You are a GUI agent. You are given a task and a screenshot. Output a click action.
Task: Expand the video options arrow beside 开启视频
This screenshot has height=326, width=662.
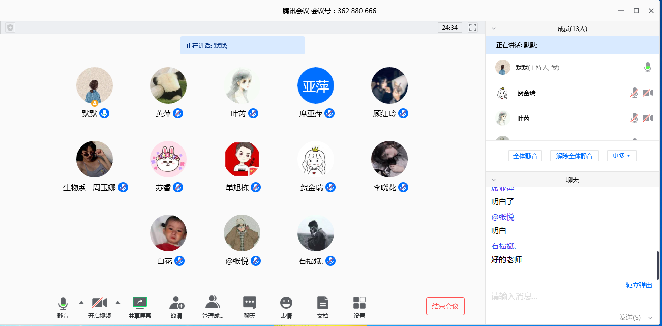(x=118, y=303)
